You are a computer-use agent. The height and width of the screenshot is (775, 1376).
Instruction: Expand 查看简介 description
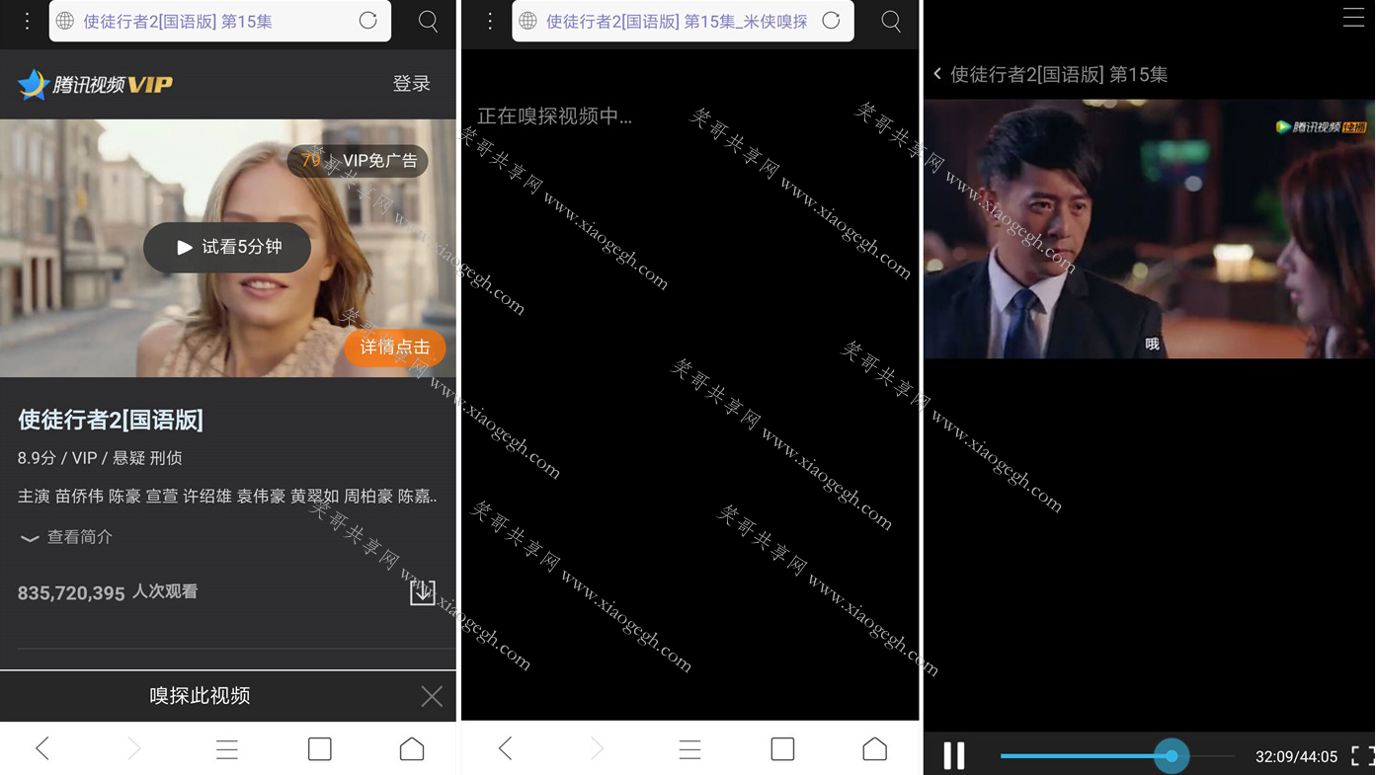(x=66, y=537)
